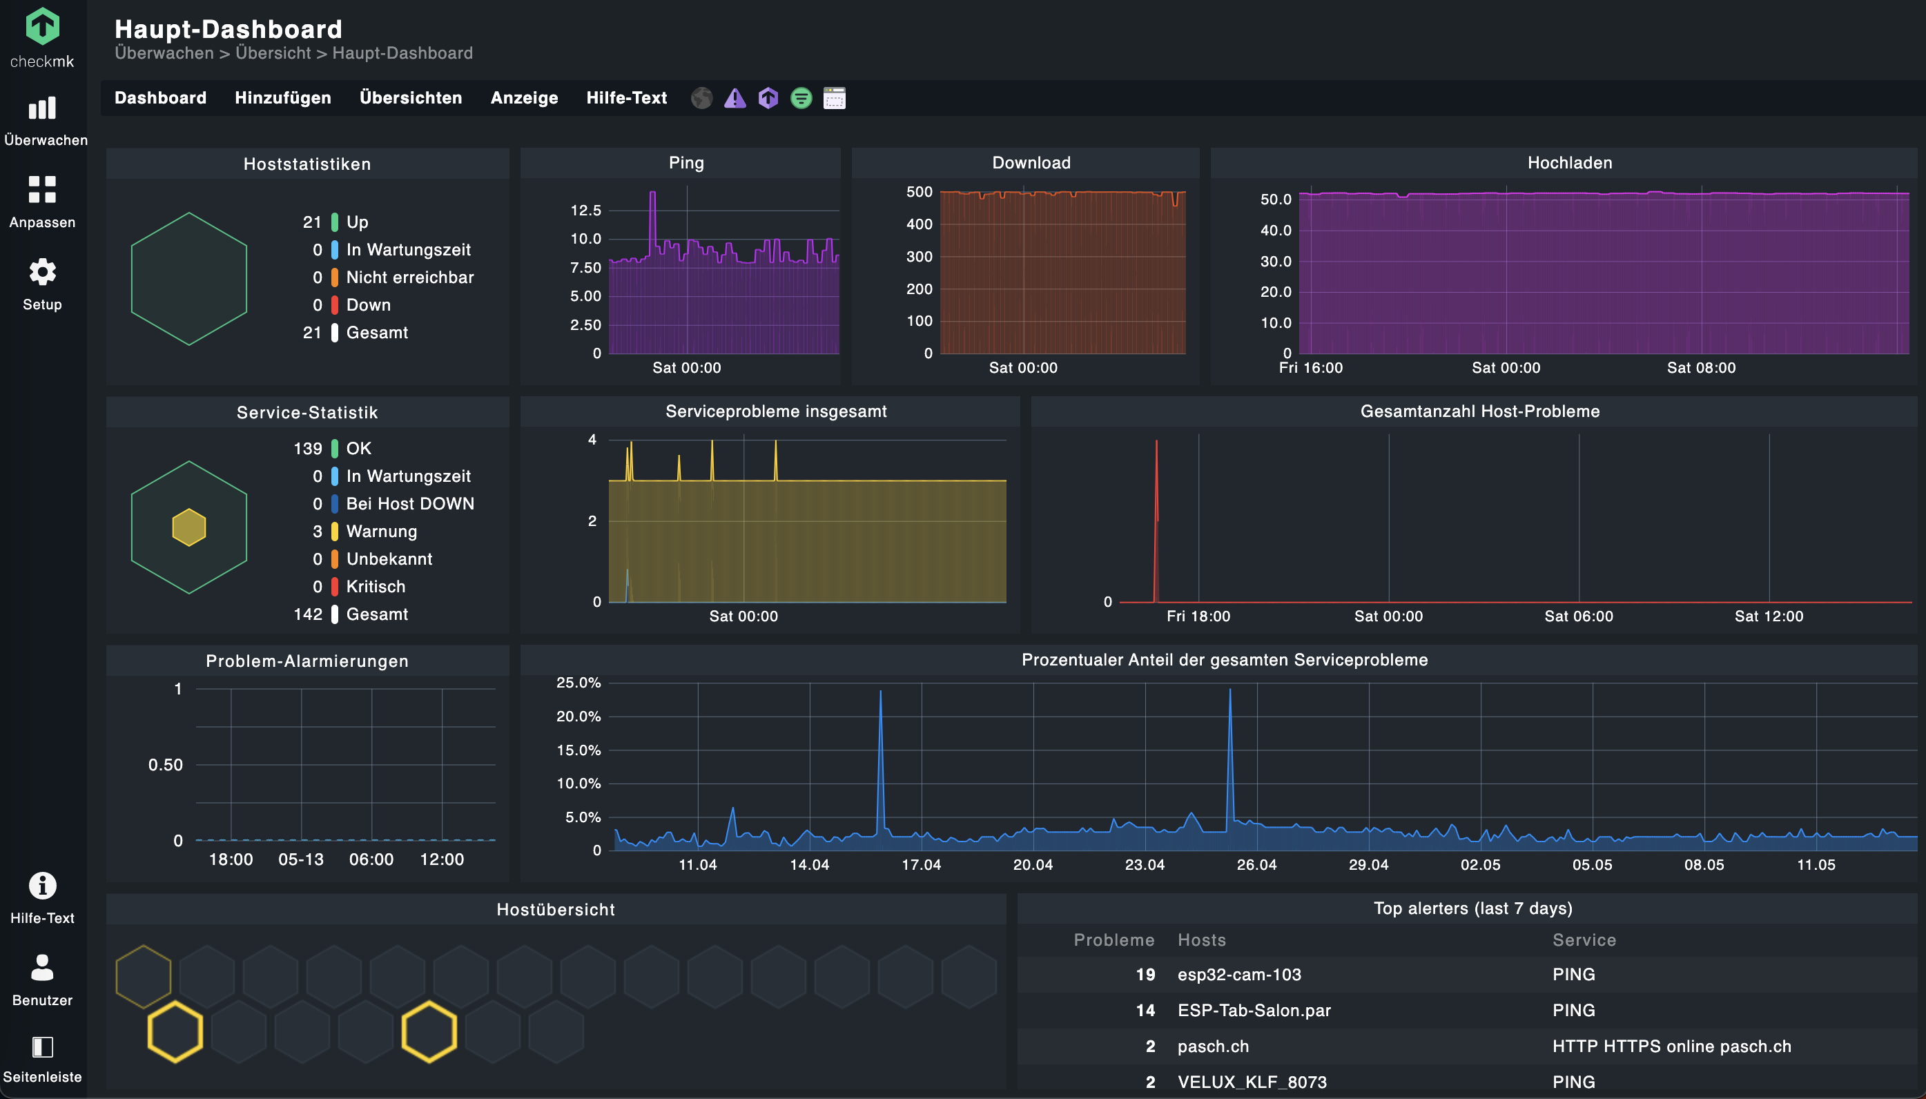Click the Übersicht breadcrumb link
Screen dimensions: 1926x1099
coord(273,54)
